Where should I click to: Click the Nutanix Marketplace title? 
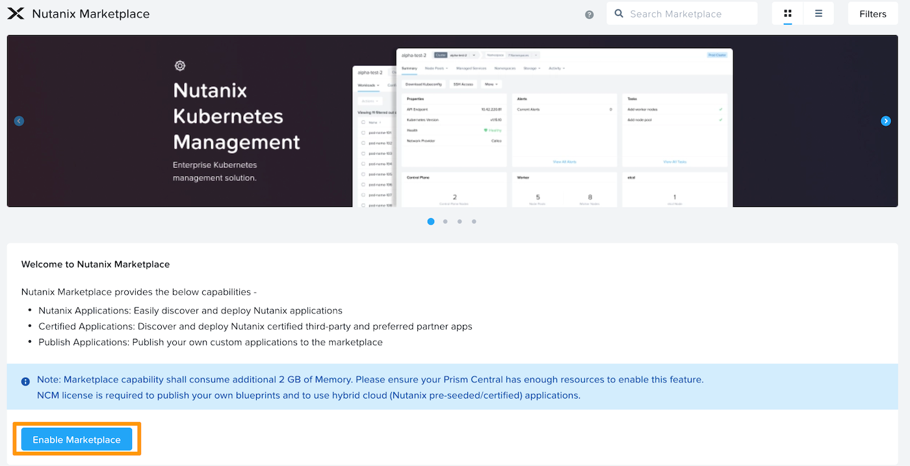90,14
